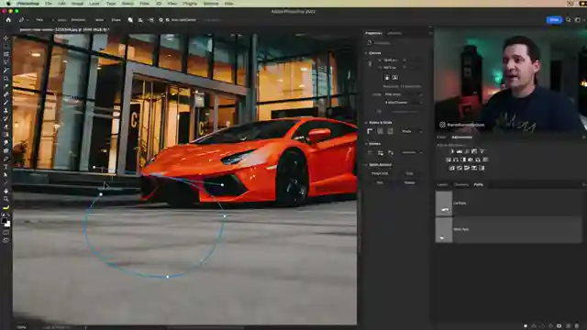
Task: Toggle Quick Mask mode
Action: 6,233
